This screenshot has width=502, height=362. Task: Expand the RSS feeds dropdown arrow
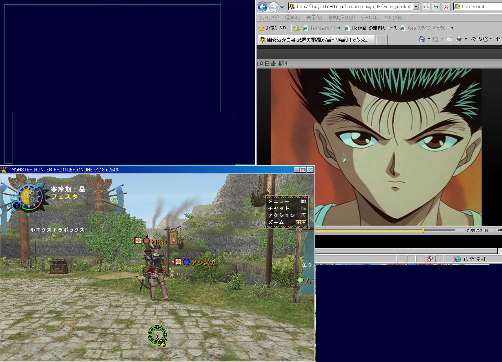click(443, 39)
